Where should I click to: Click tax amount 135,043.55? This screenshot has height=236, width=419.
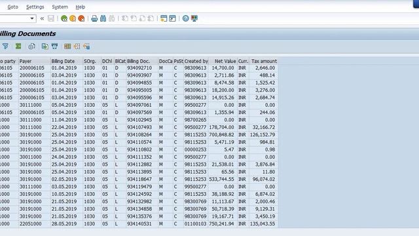pos(263,224)
